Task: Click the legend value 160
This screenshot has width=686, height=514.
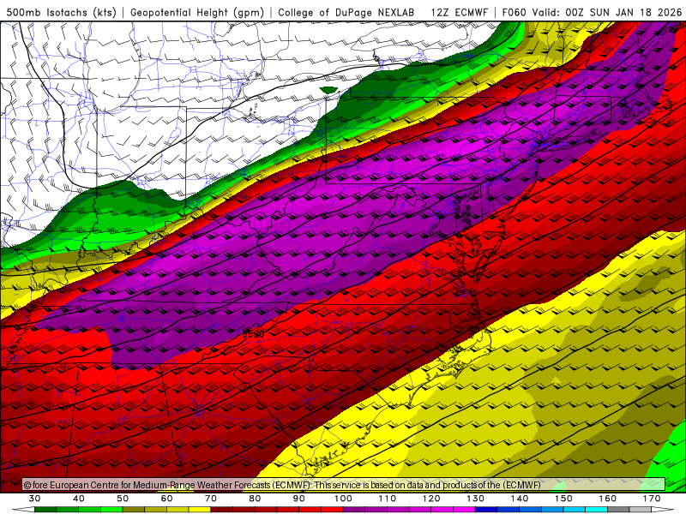Action: click(608, 499)
